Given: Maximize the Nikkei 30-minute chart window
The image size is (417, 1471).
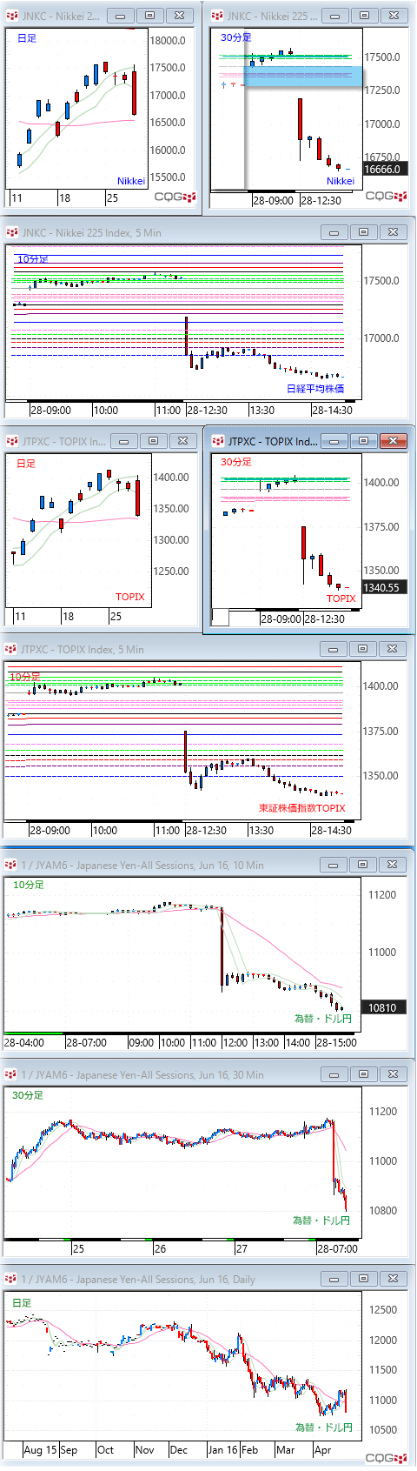Looking at the screenshot, I should [364, 16].
